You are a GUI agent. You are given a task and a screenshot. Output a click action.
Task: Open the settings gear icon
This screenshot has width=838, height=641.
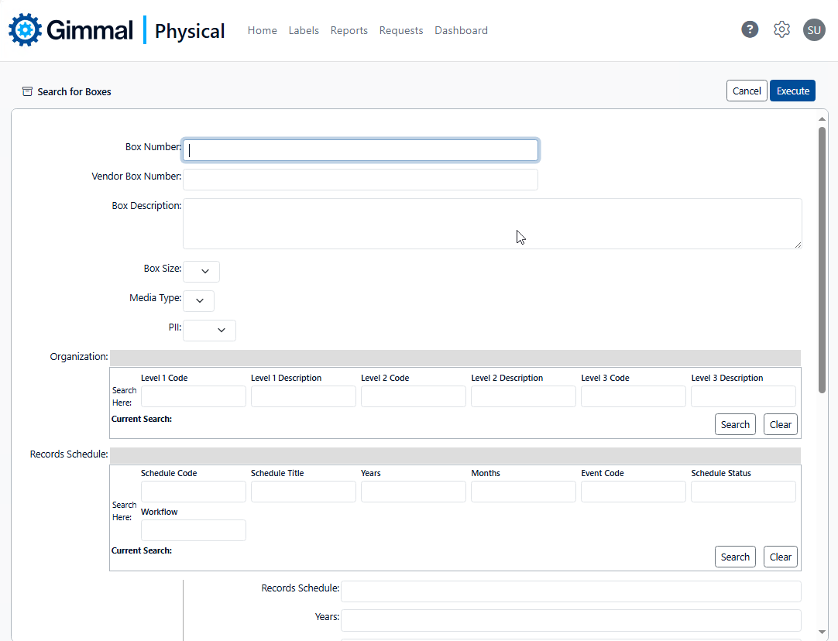781,29
